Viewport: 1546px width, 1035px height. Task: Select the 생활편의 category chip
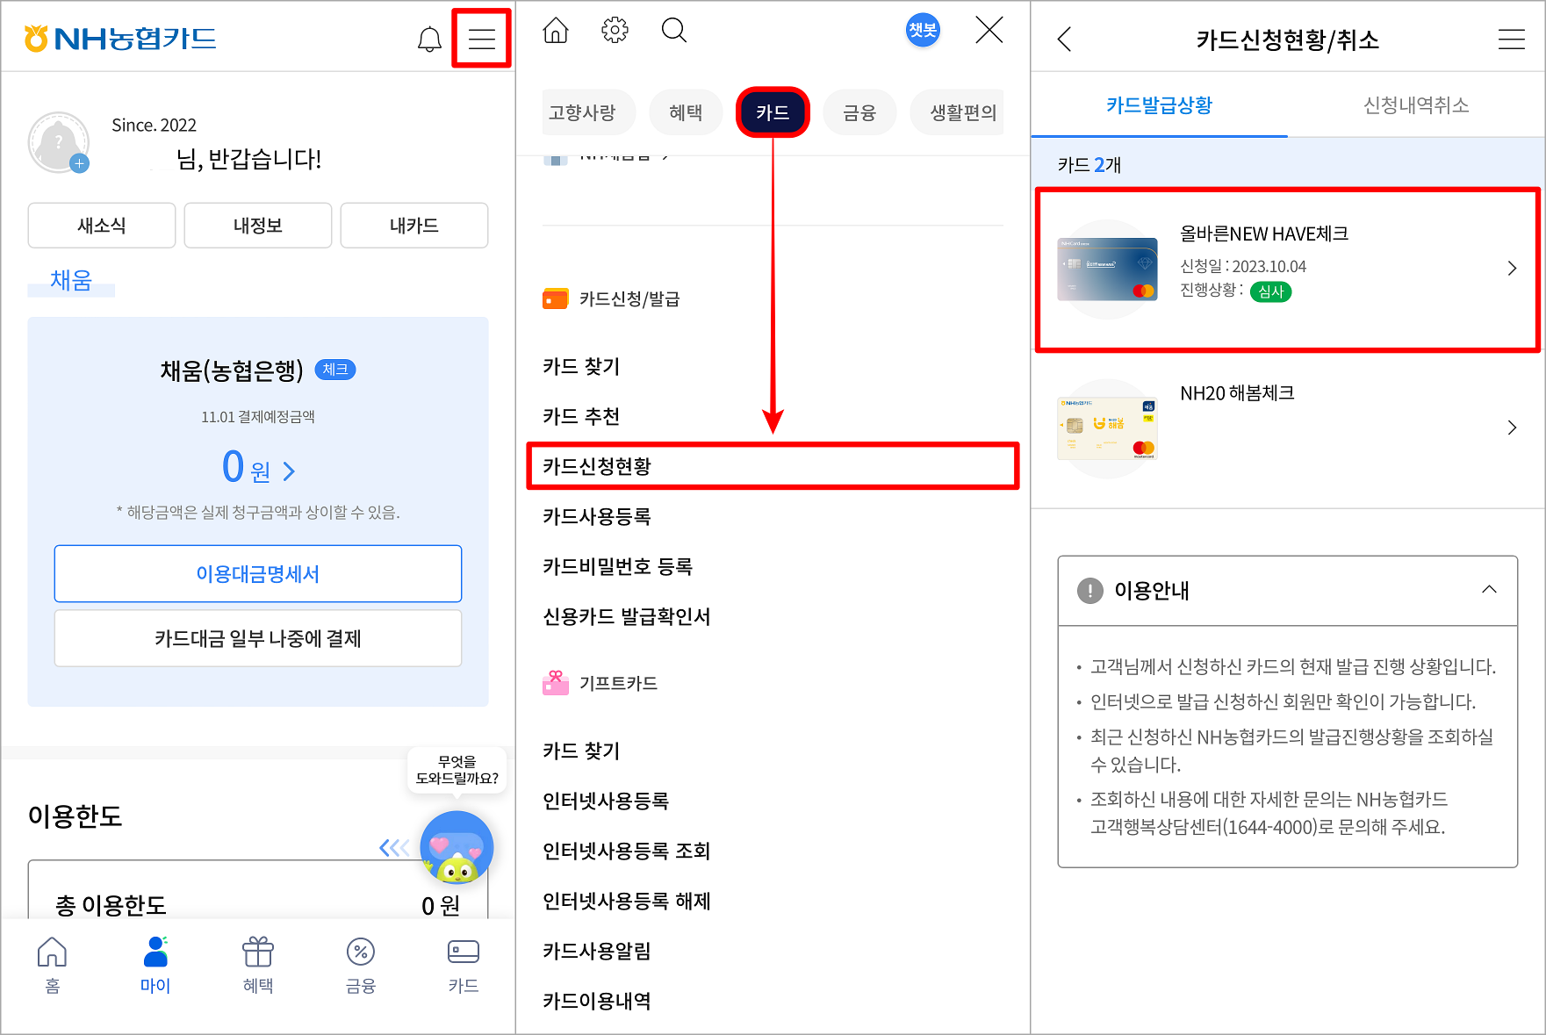(957, 111)
